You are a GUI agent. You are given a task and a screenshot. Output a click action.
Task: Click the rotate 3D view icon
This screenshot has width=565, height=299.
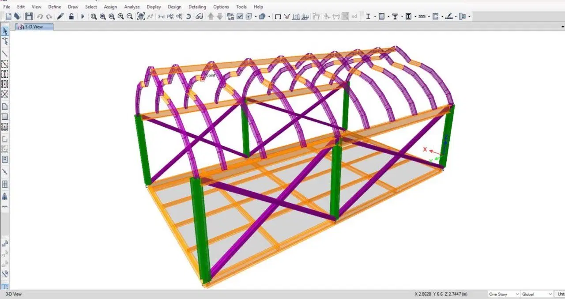(x=188, y=16)
